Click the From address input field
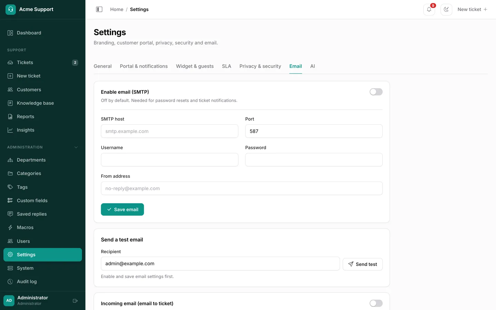The height and width of the screenshot is (310, 496). 241,188
